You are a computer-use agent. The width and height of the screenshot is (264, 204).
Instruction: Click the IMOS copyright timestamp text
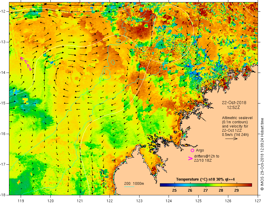tap(262, 154)
